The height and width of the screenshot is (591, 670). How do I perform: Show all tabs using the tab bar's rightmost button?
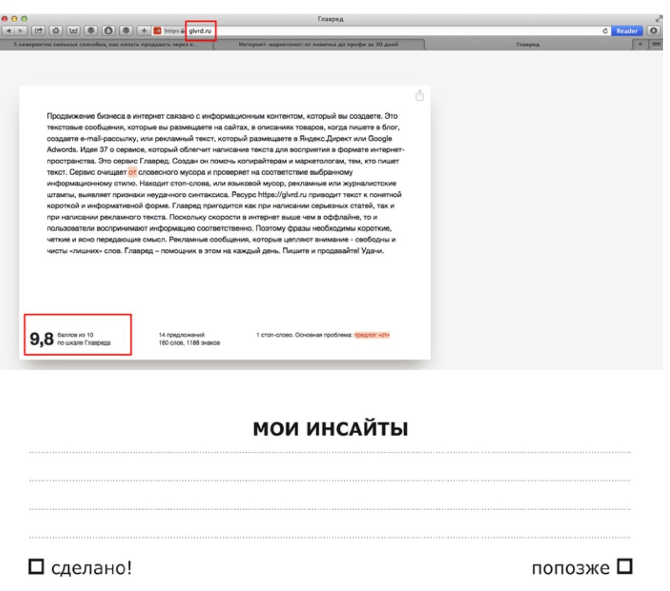click(x=656, y=44)
